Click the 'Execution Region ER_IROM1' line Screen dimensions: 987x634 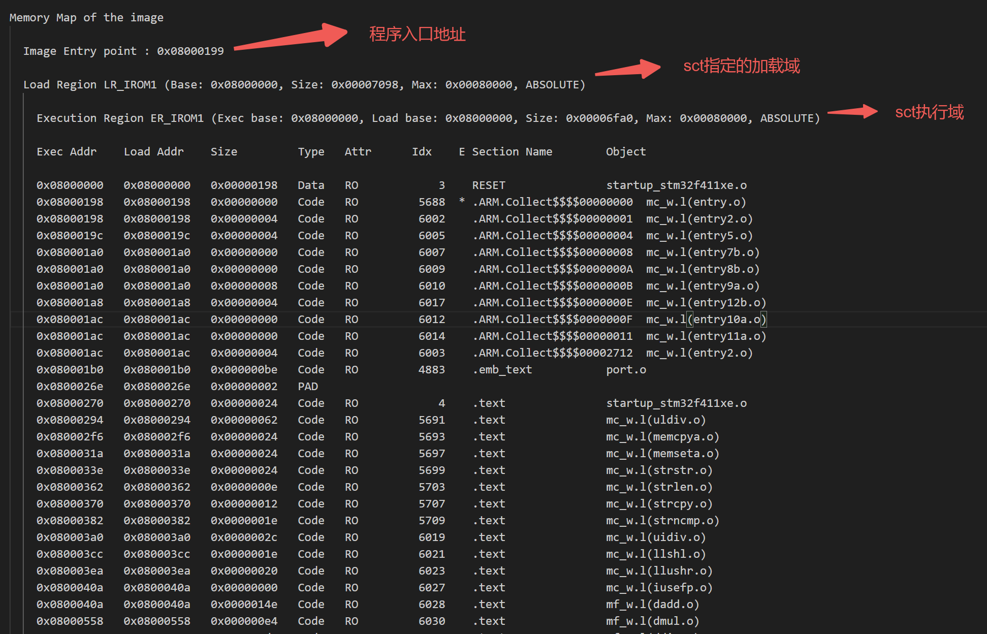(x=428, y=118)
